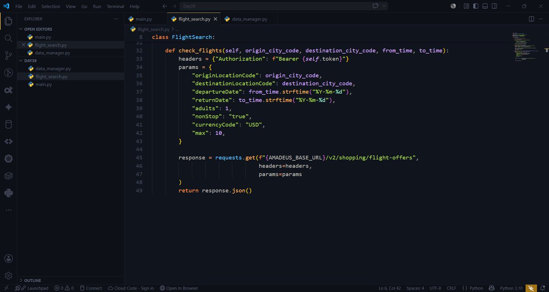Open the Manage gear icon
The image size is (549, 292).
tap(8, 276)
